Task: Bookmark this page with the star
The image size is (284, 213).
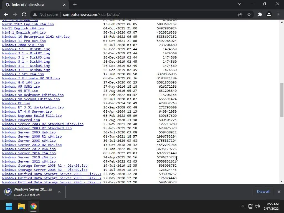Action: 249,14
